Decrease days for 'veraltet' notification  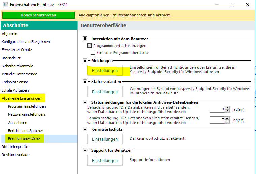tap(227, 111)
